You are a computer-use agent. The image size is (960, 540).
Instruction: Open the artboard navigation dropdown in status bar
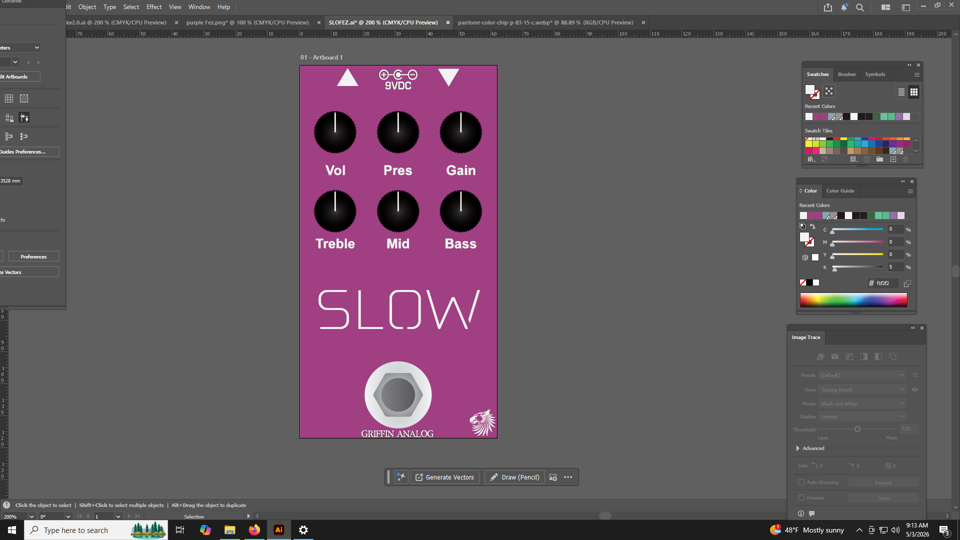point(118,516)
